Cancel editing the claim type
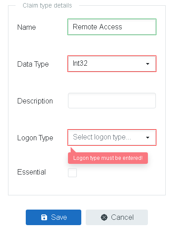The height and width of the screenshot is (242, 175). [117, 217]
